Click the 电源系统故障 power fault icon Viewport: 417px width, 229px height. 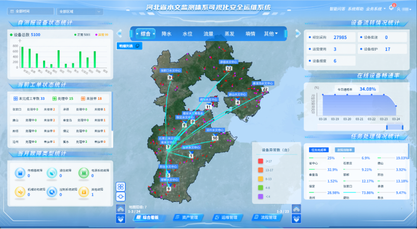point(83,172)
